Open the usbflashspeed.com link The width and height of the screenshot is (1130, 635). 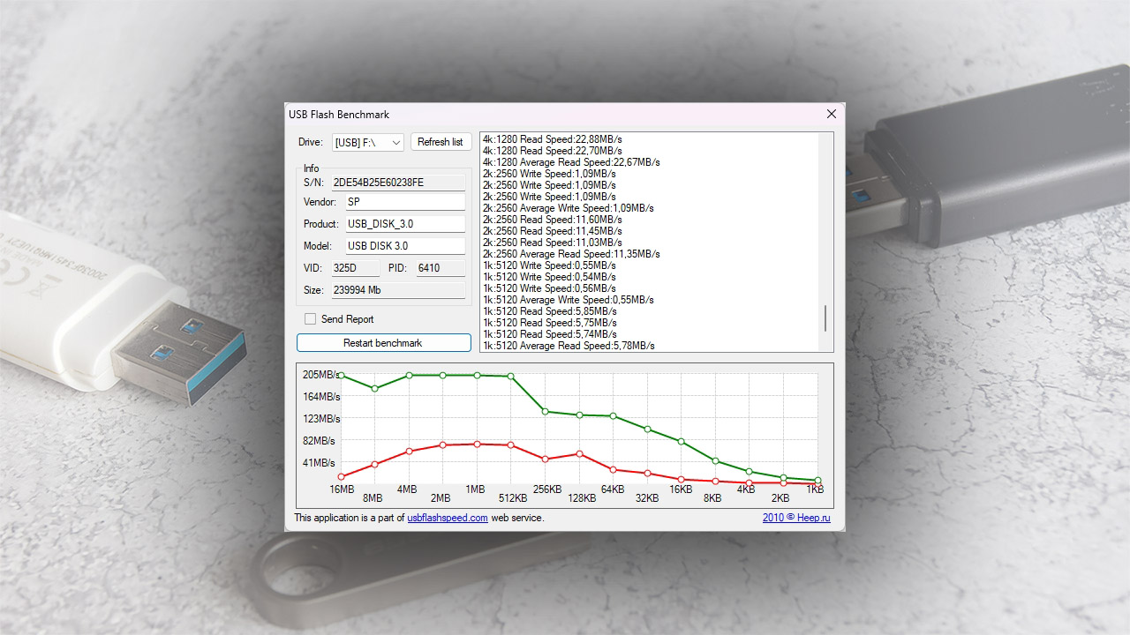(x=447, y=518)
